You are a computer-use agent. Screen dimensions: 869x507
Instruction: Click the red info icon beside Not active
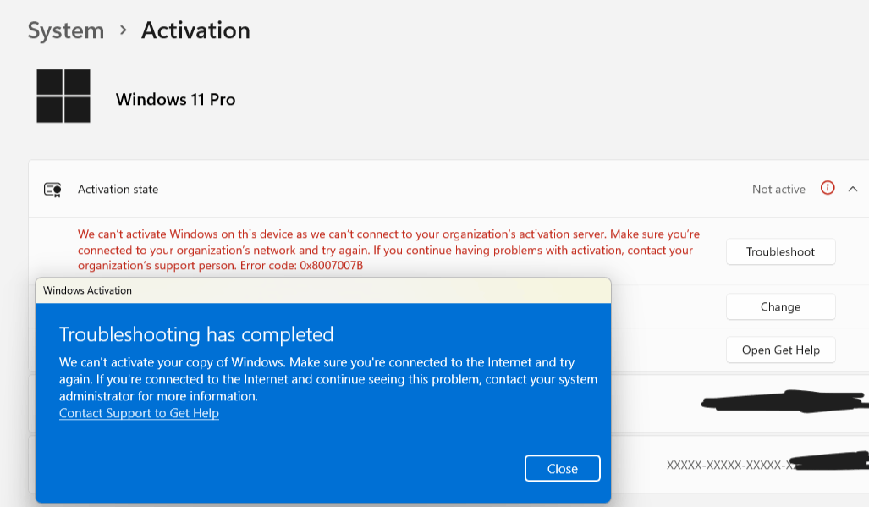click(828, 188)
